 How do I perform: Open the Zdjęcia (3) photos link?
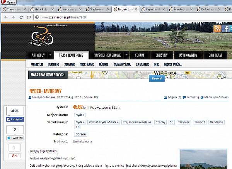pyautogui.click(x=172, y=97)
